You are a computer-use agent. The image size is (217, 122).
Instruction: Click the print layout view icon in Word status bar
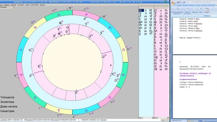click(x=189, y=121)
